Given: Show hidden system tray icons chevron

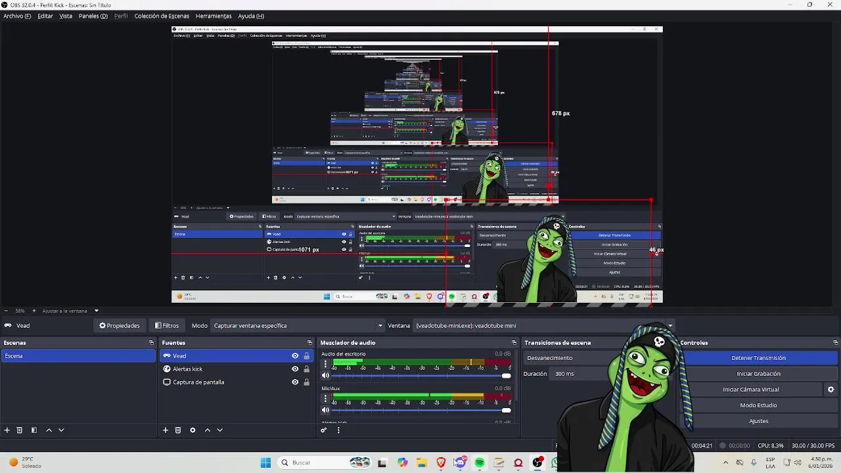Looking at the screenshot, I should coord(725,462).
